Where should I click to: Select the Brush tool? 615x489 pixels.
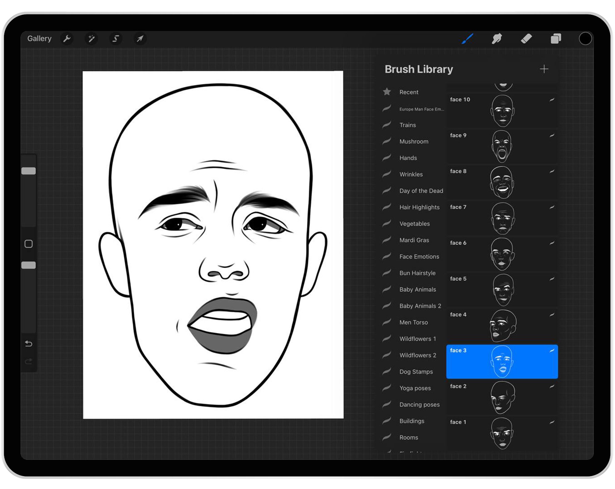coord(467,38)
